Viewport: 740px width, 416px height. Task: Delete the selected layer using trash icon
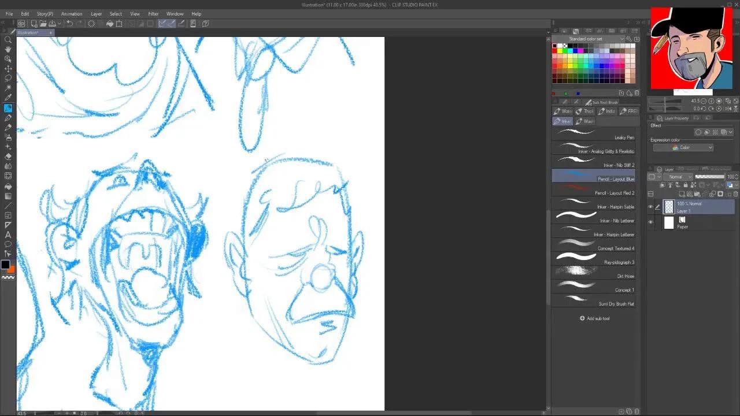coord(735,194)
